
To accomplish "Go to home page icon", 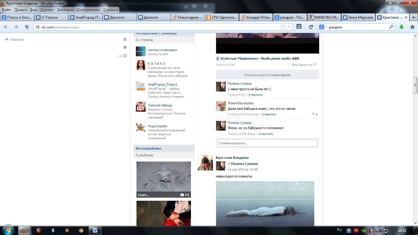I will point(412,27).
